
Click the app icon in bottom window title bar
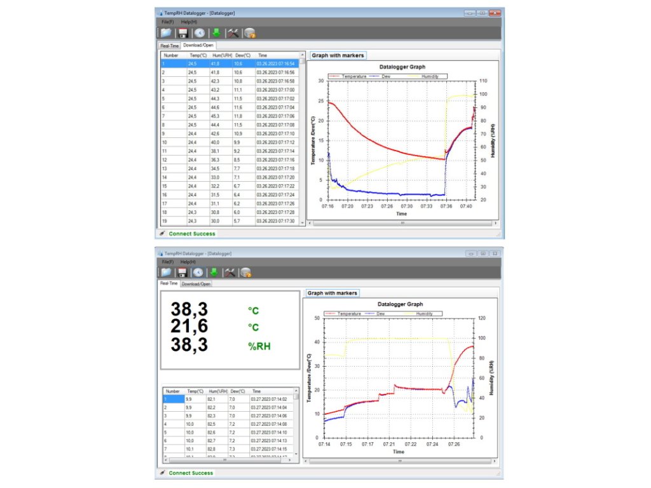click(160, 253)
